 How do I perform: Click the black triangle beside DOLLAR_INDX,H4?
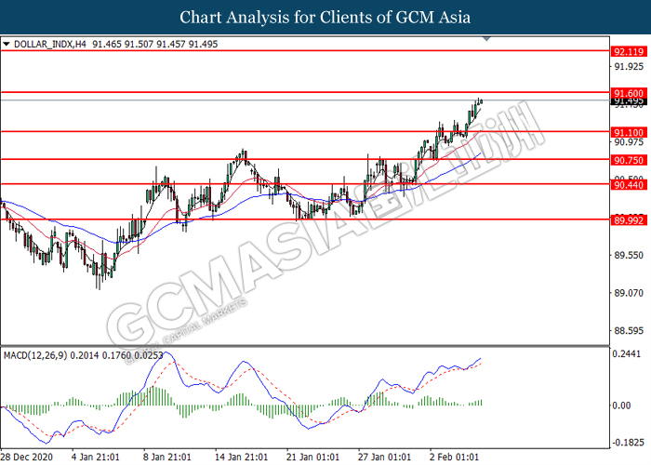[7, 44]
